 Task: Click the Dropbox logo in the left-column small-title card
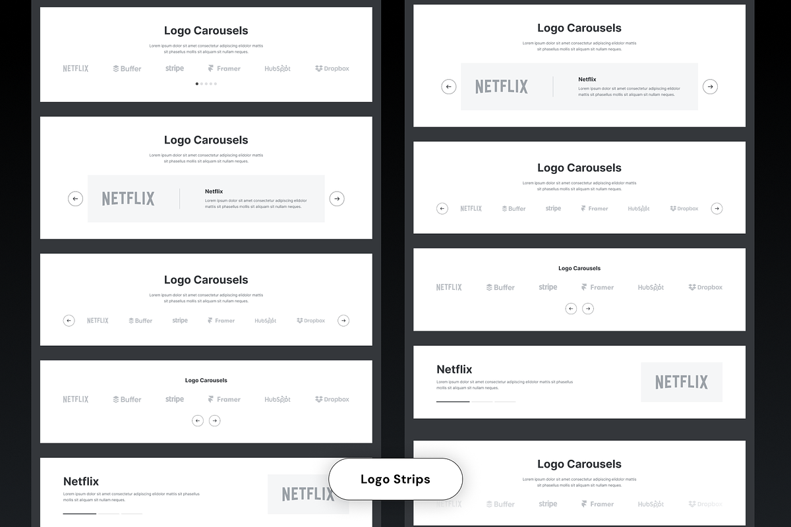click(332, 399)
